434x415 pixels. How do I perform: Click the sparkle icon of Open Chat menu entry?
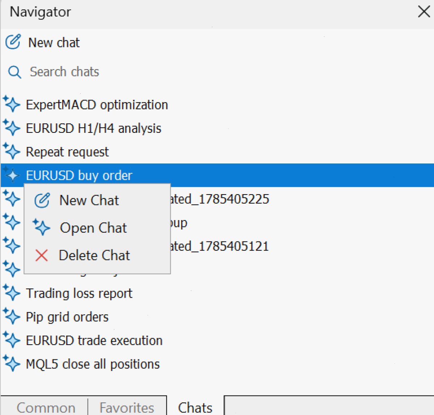42,227
